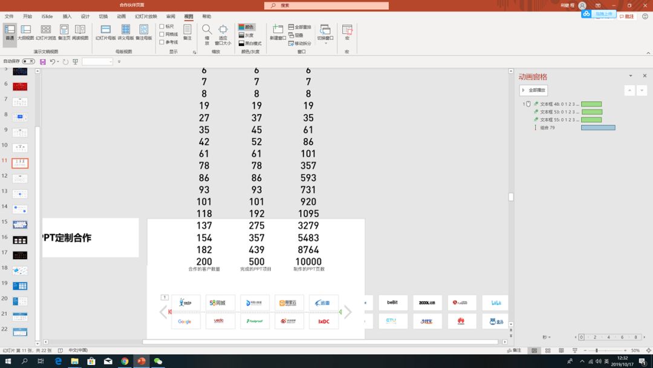This screenshot has width=653, height=368.
Task: Open Slide Master view (幻灯片母版)
Action: coord(105,32)
